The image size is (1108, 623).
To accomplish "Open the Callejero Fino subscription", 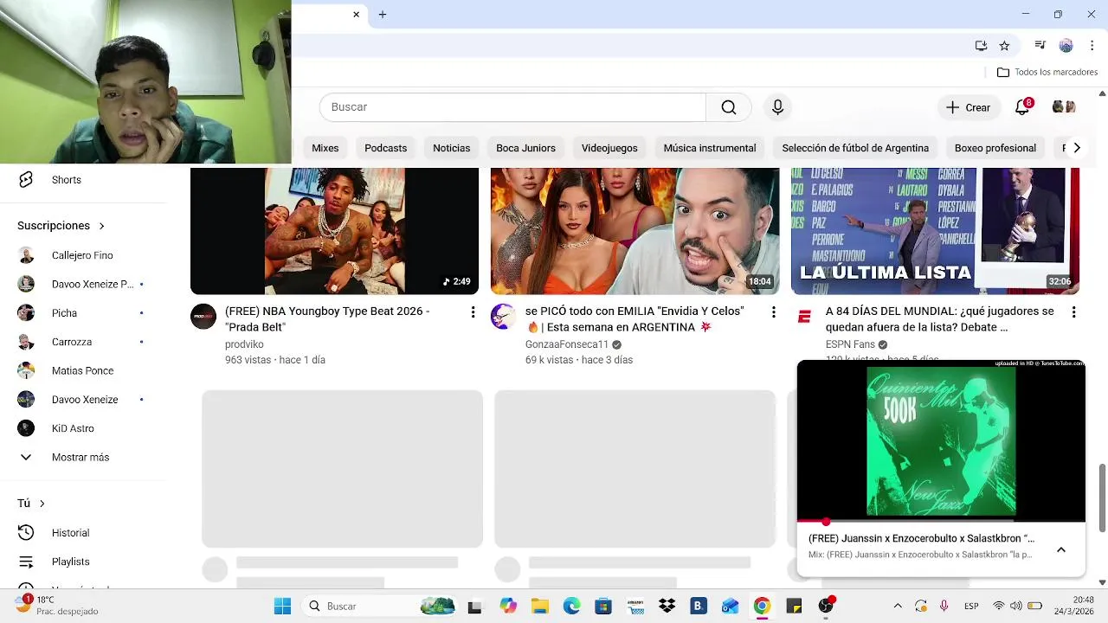I will 82,255.
